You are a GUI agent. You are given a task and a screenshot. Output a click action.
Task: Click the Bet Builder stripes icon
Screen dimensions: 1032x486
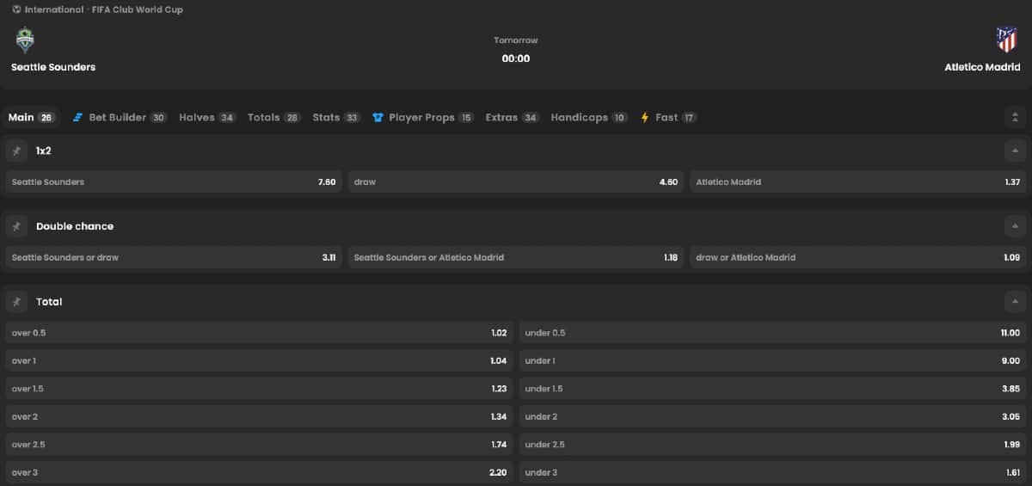pyautogui.click(x=78, y=118)
